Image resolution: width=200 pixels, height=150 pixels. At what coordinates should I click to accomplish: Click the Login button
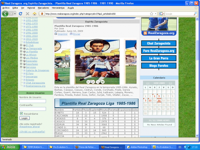click(x=24, y=118)
